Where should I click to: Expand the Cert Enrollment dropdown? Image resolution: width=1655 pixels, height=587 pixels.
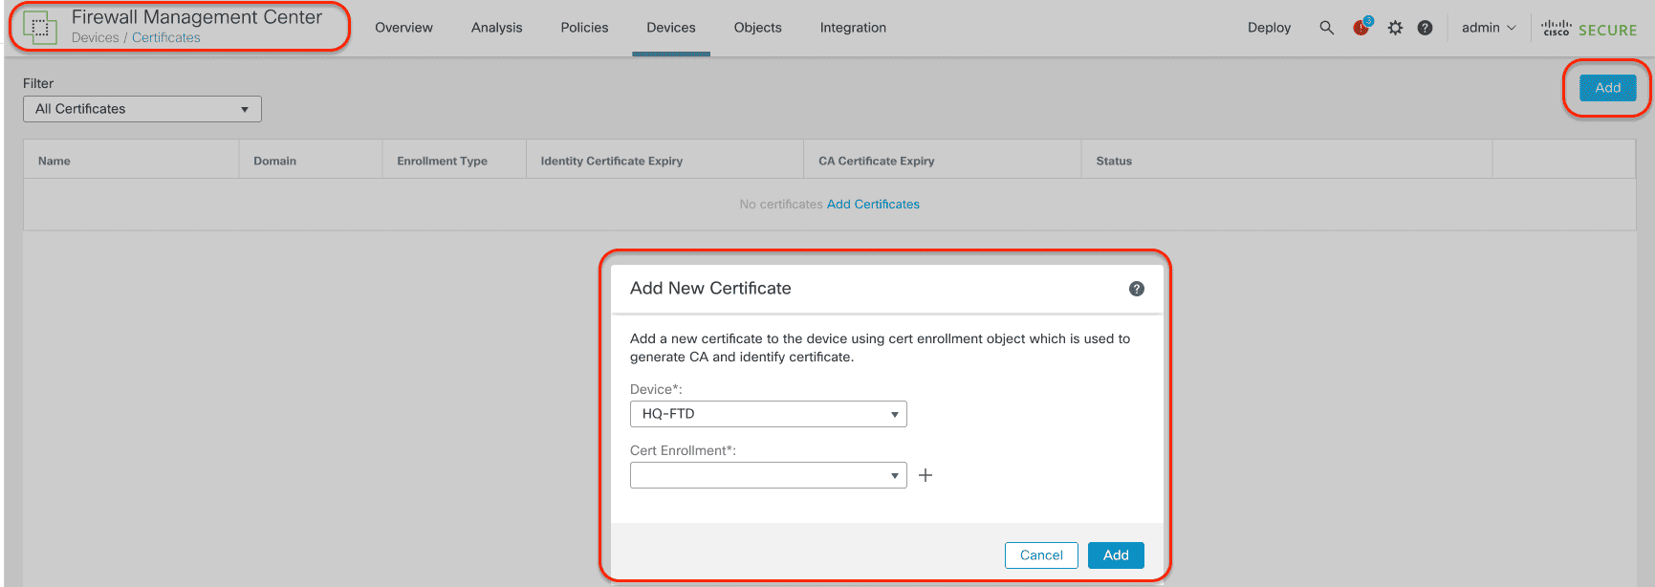point(768,475)
